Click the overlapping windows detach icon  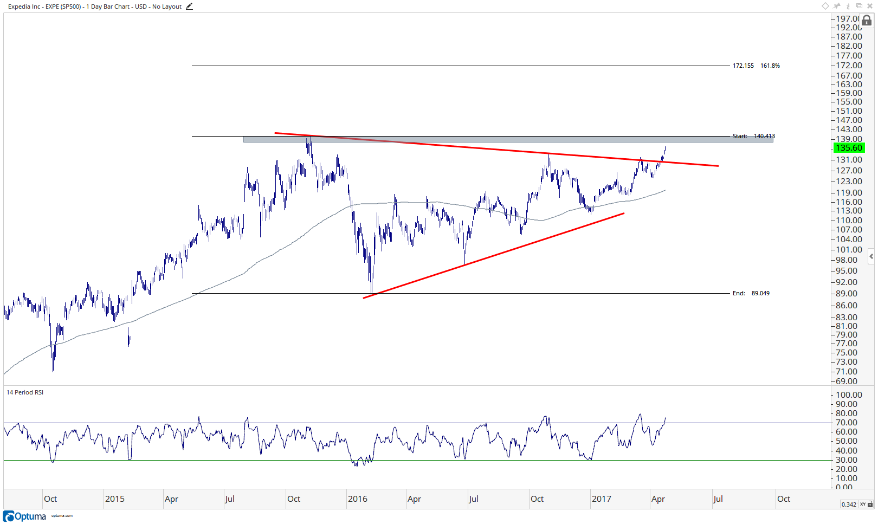(859, 6)
